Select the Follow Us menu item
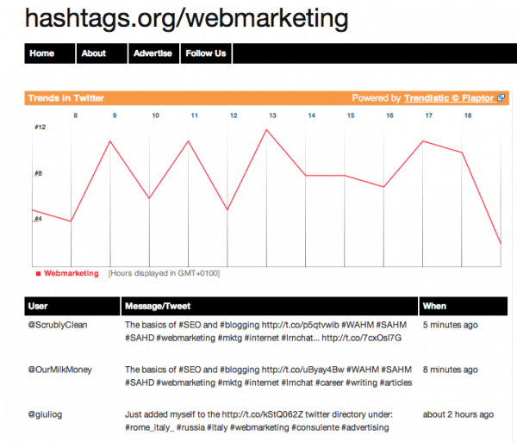 pos(206,53)
